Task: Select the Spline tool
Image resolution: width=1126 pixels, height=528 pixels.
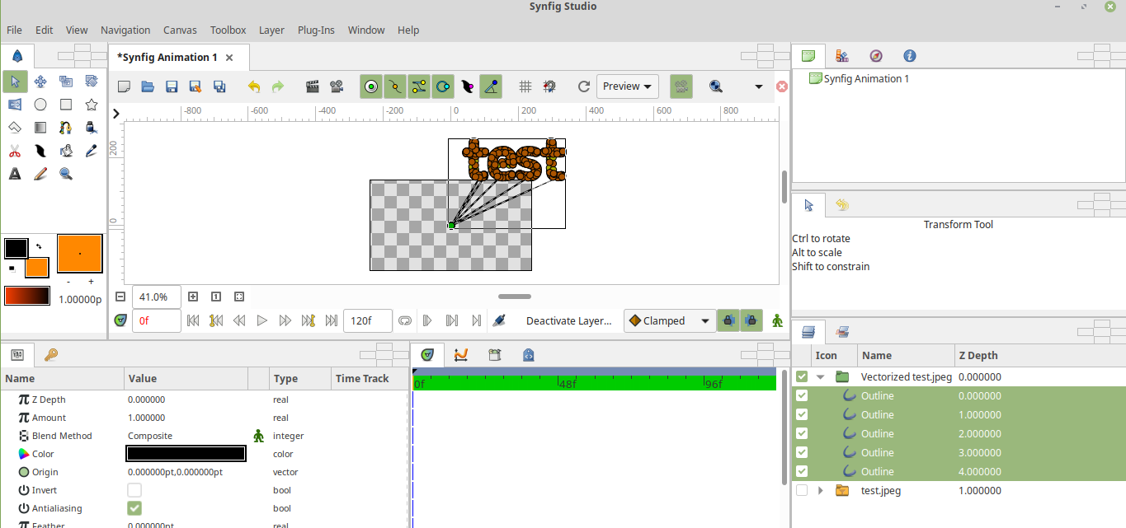Action: [x=65, y=127]
